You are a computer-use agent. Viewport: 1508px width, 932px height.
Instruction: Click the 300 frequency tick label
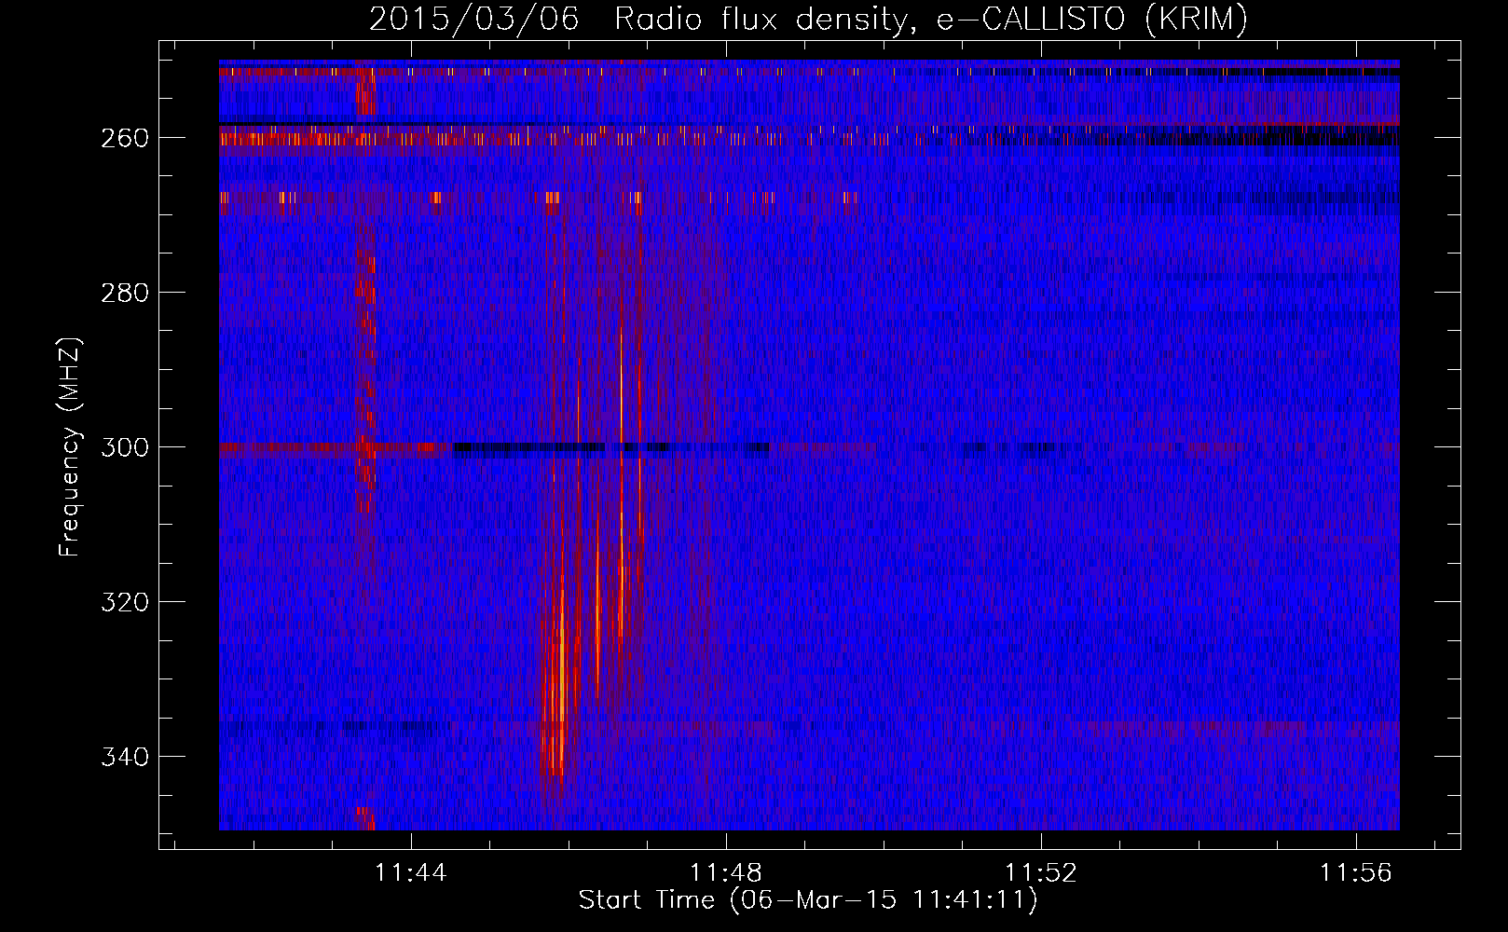tap(125, 447)
